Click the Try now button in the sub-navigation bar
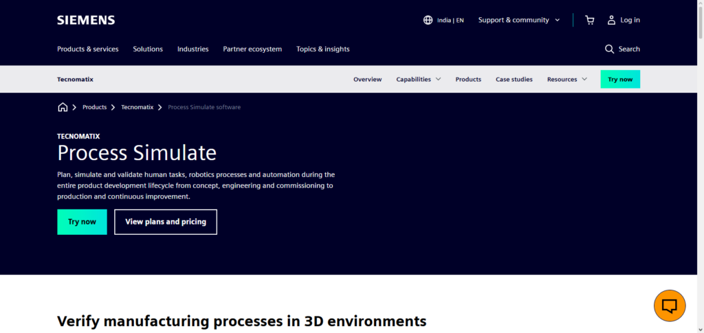This screenshot has height=333, width=704. [x=620, y=80]
